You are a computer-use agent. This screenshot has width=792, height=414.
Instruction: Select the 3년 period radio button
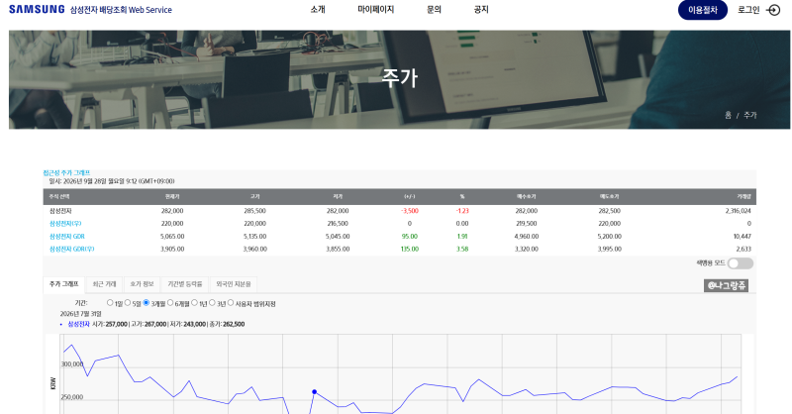click(212, 303)
